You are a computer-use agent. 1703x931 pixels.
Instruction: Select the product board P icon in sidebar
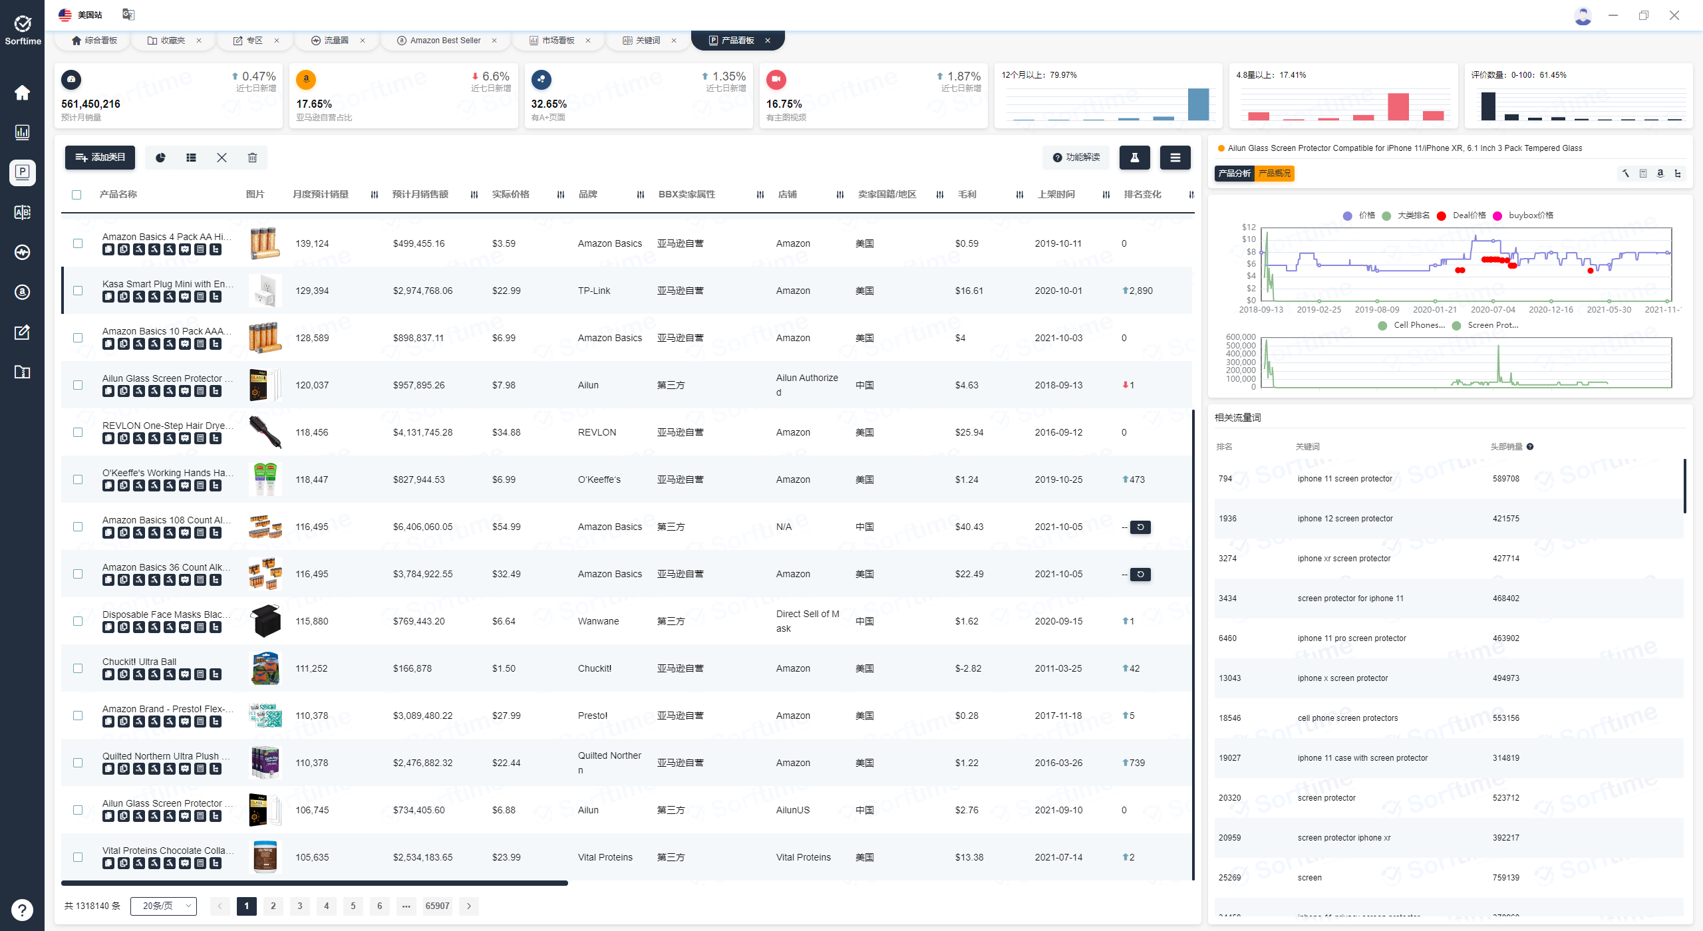click(x=23, y=172)
